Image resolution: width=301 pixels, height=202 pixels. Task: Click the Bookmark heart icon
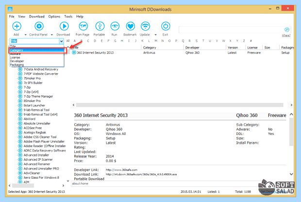pos(130,26)
